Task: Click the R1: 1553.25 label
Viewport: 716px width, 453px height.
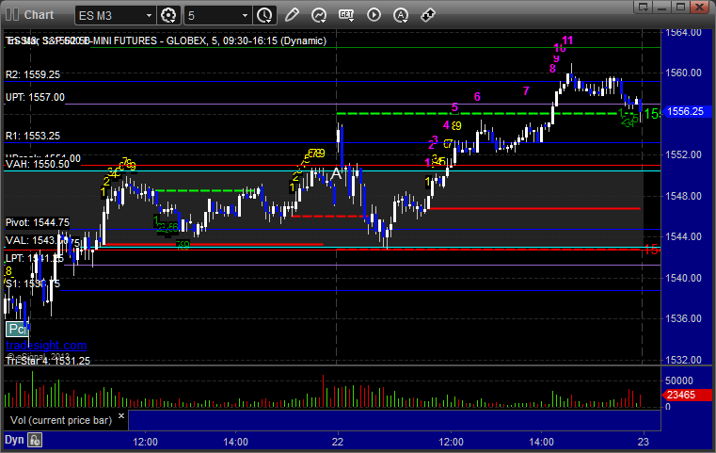Action: 33,136
